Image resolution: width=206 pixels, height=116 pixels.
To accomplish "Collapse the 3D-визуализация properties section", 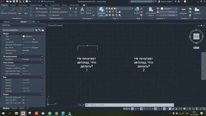I will pos(42,56).
